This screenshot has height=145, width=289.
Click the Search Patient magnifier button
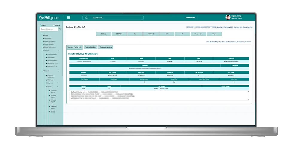tap(60, 29)
